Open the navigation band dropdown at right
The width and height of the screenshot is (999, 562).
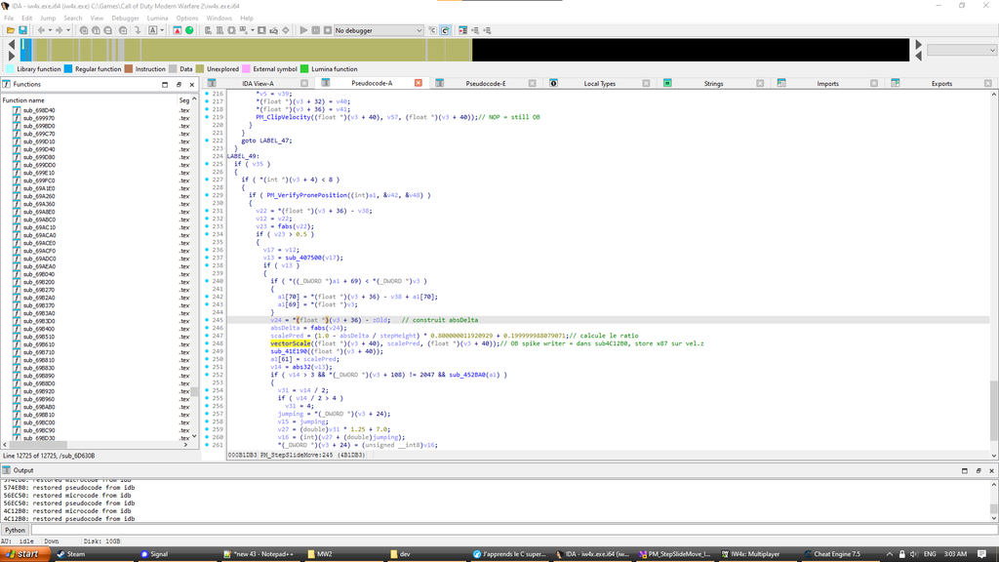pos(961,50)
